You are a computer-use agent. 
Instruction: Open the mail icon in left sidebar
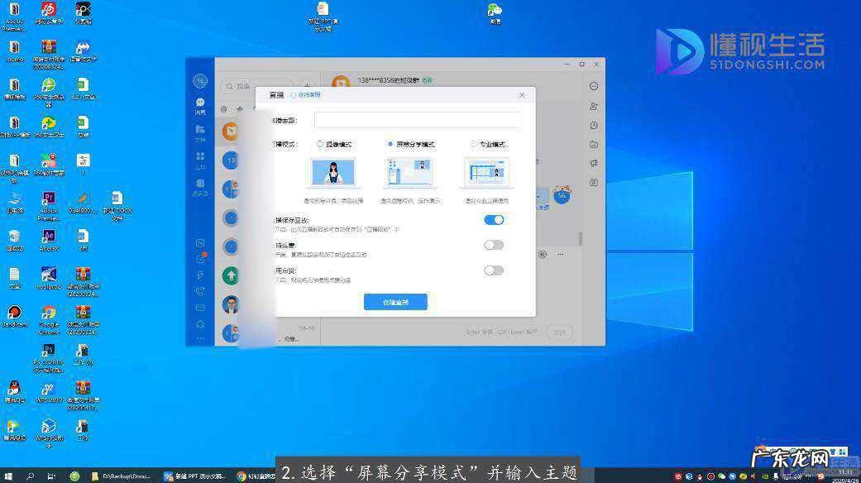coord(200,307)
